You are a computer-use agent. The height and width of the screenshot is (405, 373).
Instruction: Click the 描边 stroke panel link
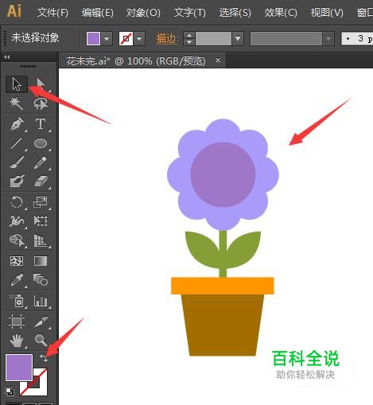(x=166, y=39)
